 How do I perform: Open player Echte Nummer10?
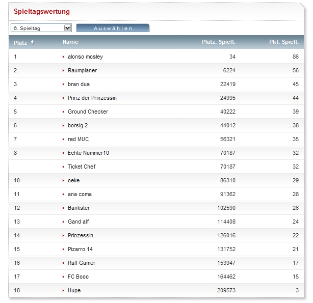(x=88, y=153)
